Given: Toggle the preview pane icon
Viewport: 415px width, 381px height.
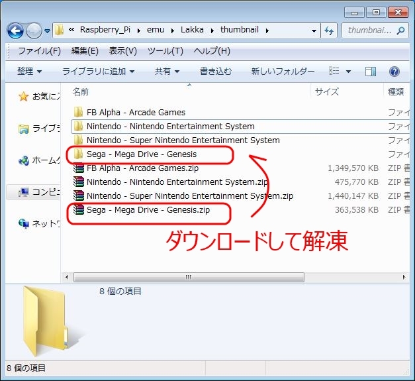Looking at the screenshot, I should tap(371, 72).
